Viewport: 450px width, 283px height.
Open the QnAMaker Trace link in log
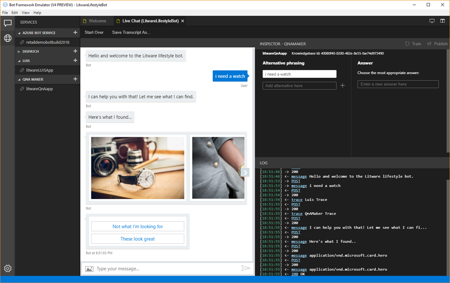(x=297, y=214)
